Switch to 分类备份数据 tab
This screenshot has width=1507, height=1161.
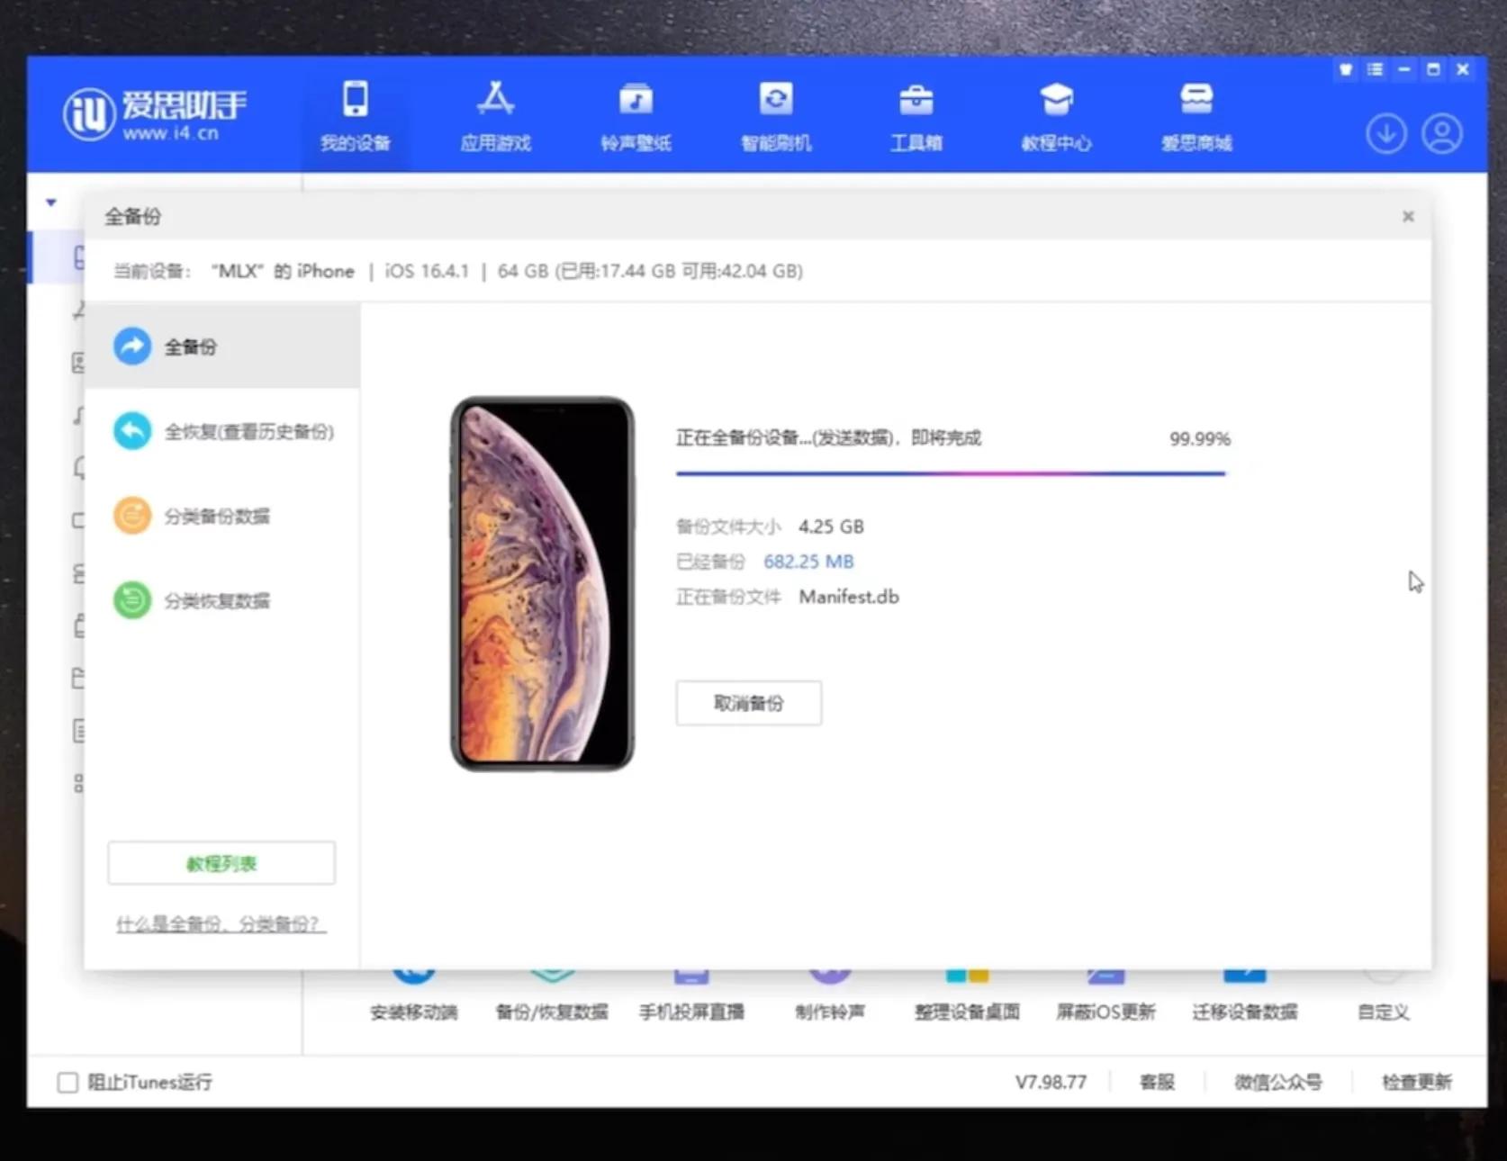(x=216, y=516)
